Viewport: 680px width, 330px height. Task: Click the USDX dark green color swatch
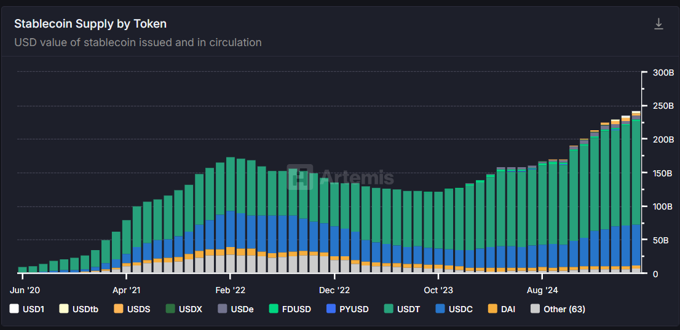(167, 309)
